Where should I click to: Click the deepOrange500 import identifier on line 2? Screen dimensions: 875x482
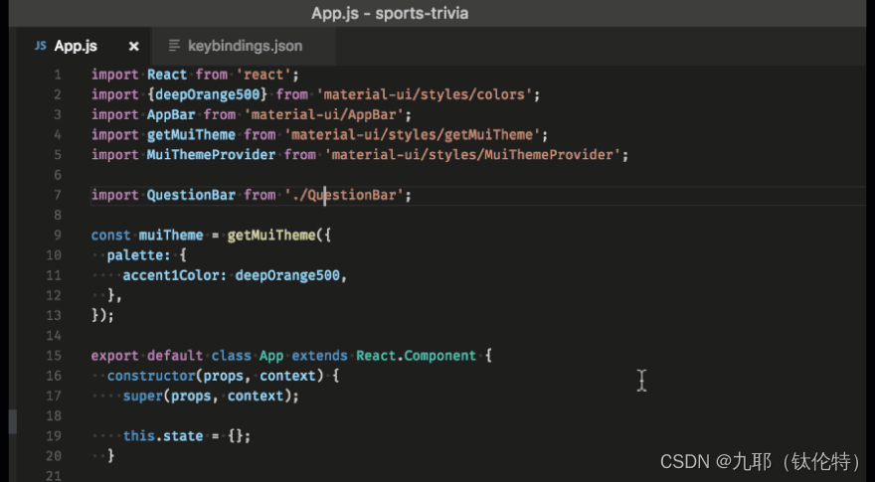[208, 94]
